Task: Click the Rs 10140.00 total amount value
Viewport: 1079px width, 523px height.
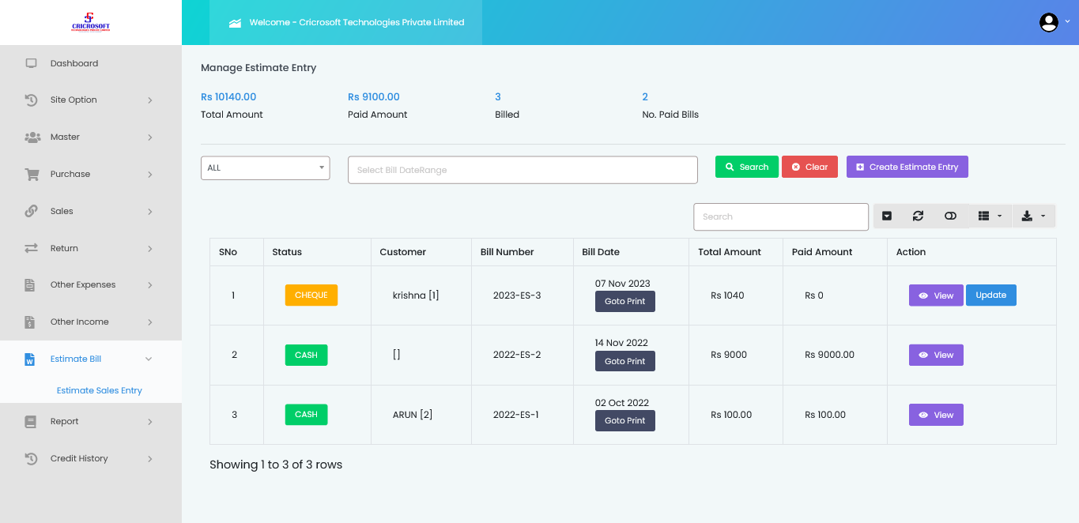Action: (x=228, y=97)
